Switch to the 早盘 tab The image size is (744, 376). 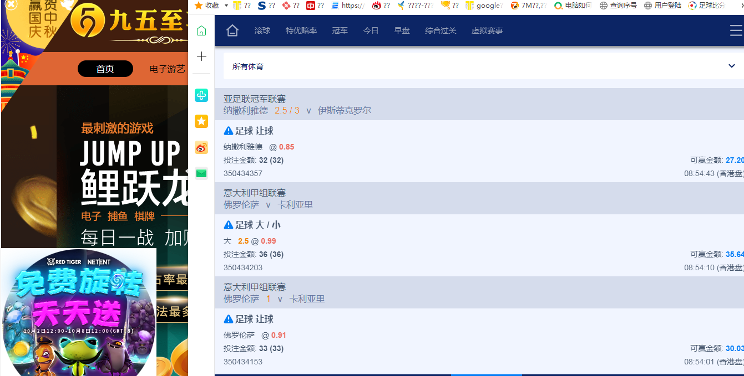(x=402, y=30)
